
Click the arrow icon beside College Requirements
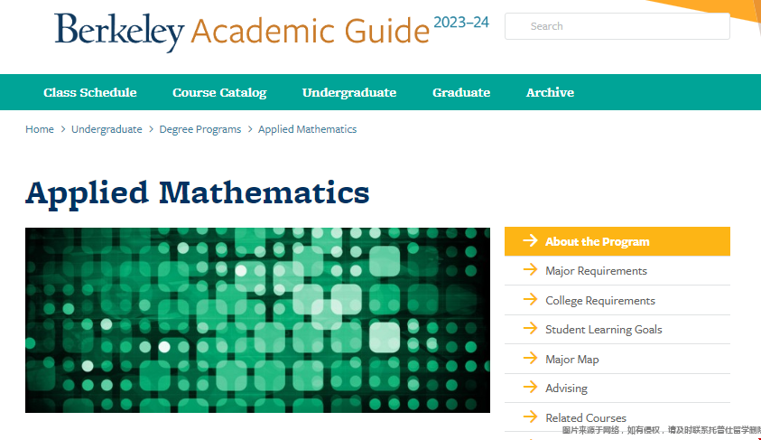coord(530,299)
